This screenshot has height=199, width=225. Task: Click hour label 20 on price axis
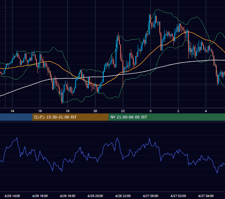point(95,111)
